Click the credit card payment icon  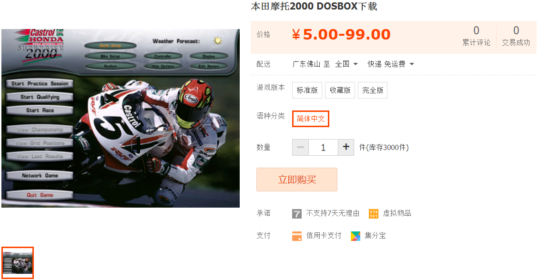296,236
